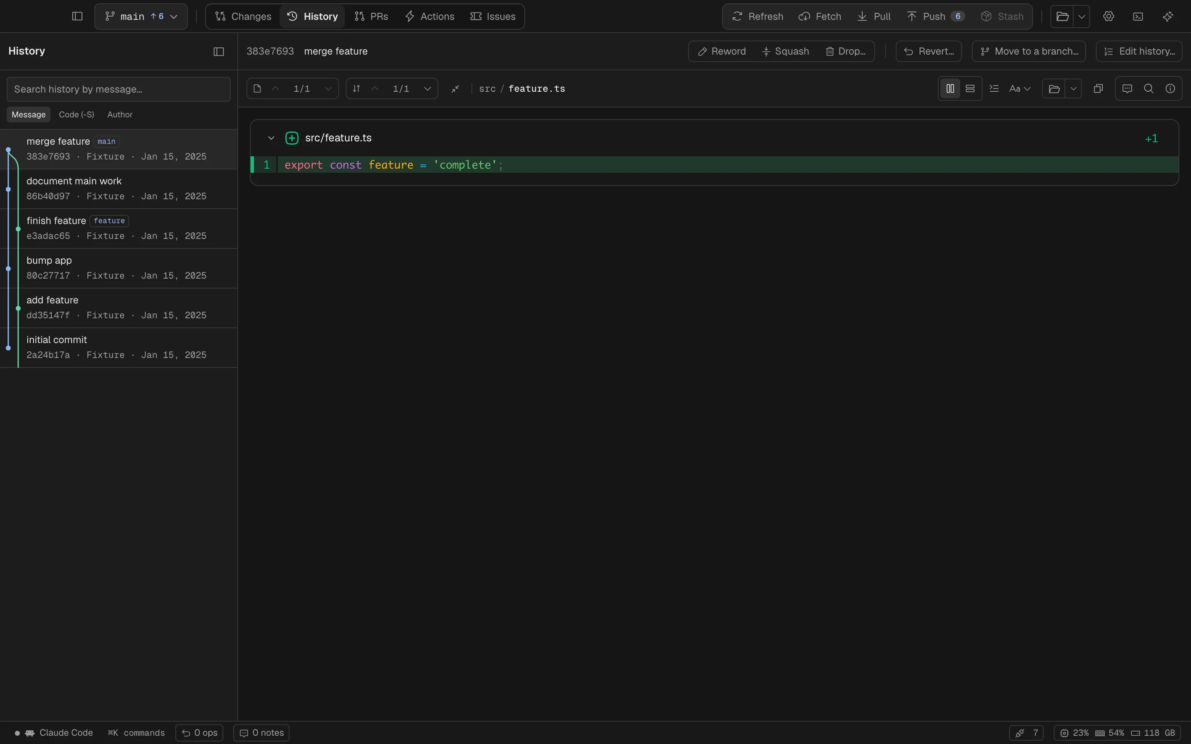Viewport: 1191px width, 744px height.
Task: Select the 'finish feature' commit row
Action: pos(119,229)
